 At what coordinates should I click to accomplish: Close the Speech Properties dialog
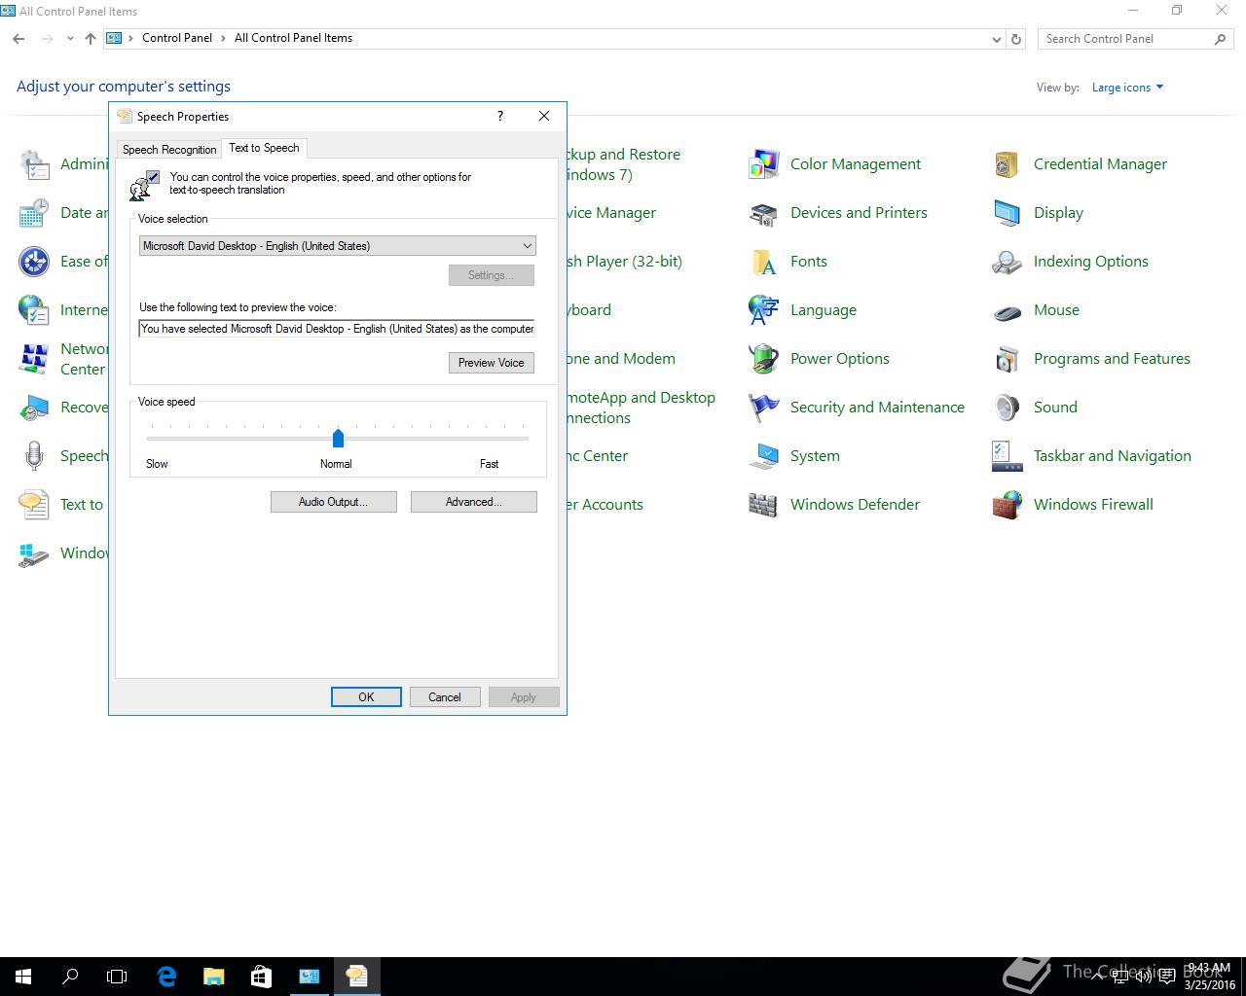click(x=544, y=116)
